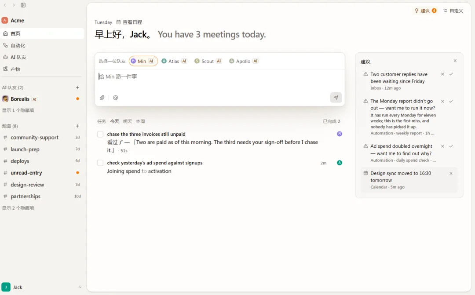Open the 查看日程 schedule link
Viewport: 475px width, 295px height.
point(129,22)
